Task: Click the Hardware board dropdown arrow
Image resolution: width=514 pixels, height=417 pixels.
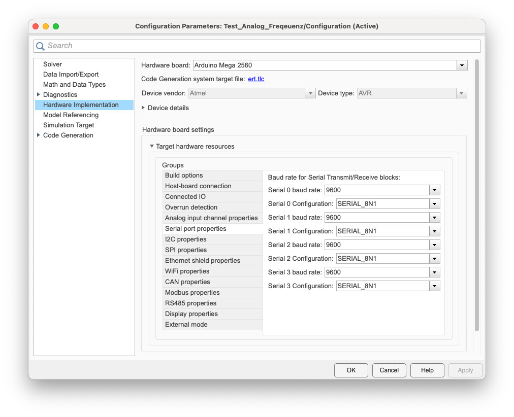Action: coord(461,65)
